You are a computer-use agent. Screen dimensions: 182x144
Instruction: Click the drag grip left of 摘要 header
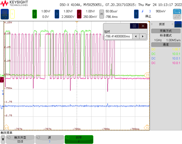point(152,24)
